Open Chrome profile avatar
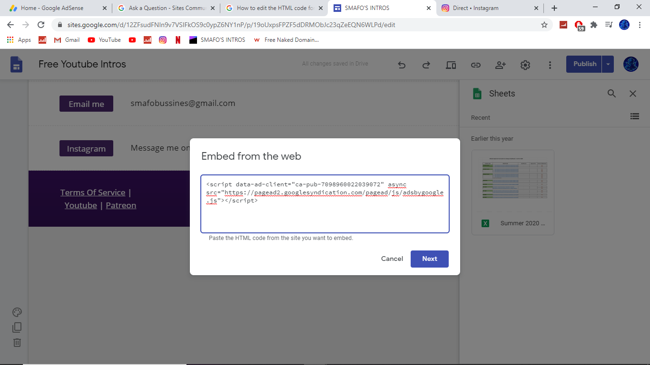 [x=624, y=25]
